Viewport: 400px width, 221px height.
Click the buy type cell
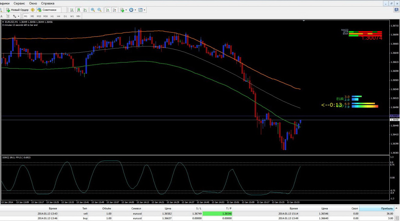point(85,218)
